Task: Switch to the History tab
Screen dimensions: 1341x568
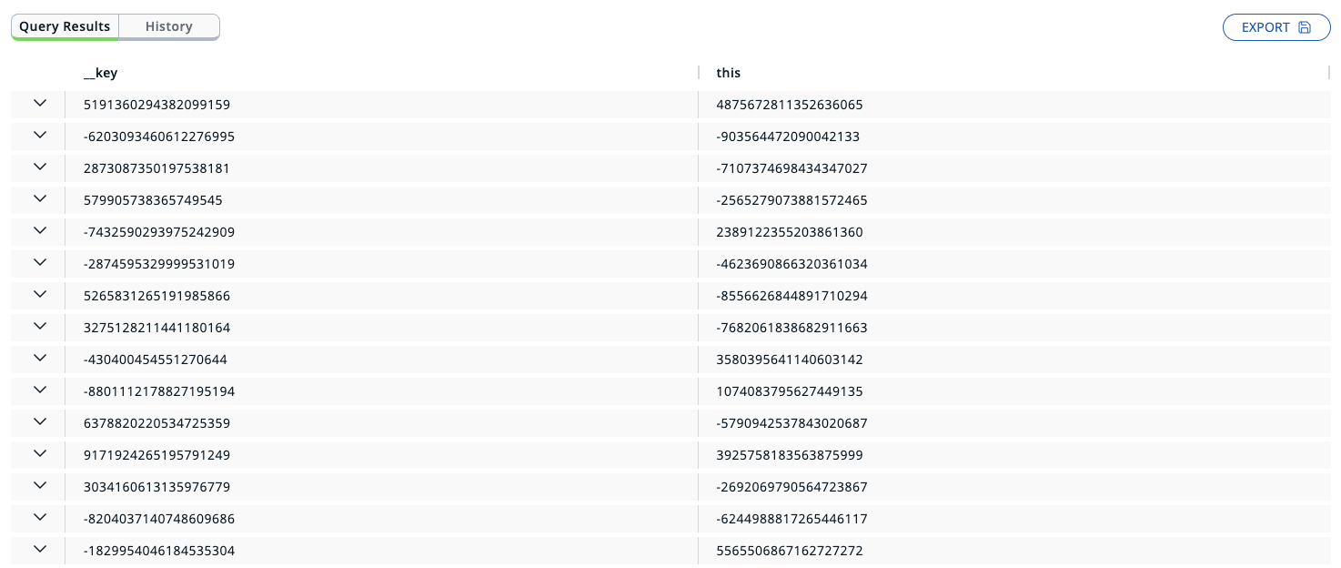Action: (x=169, y=26)
